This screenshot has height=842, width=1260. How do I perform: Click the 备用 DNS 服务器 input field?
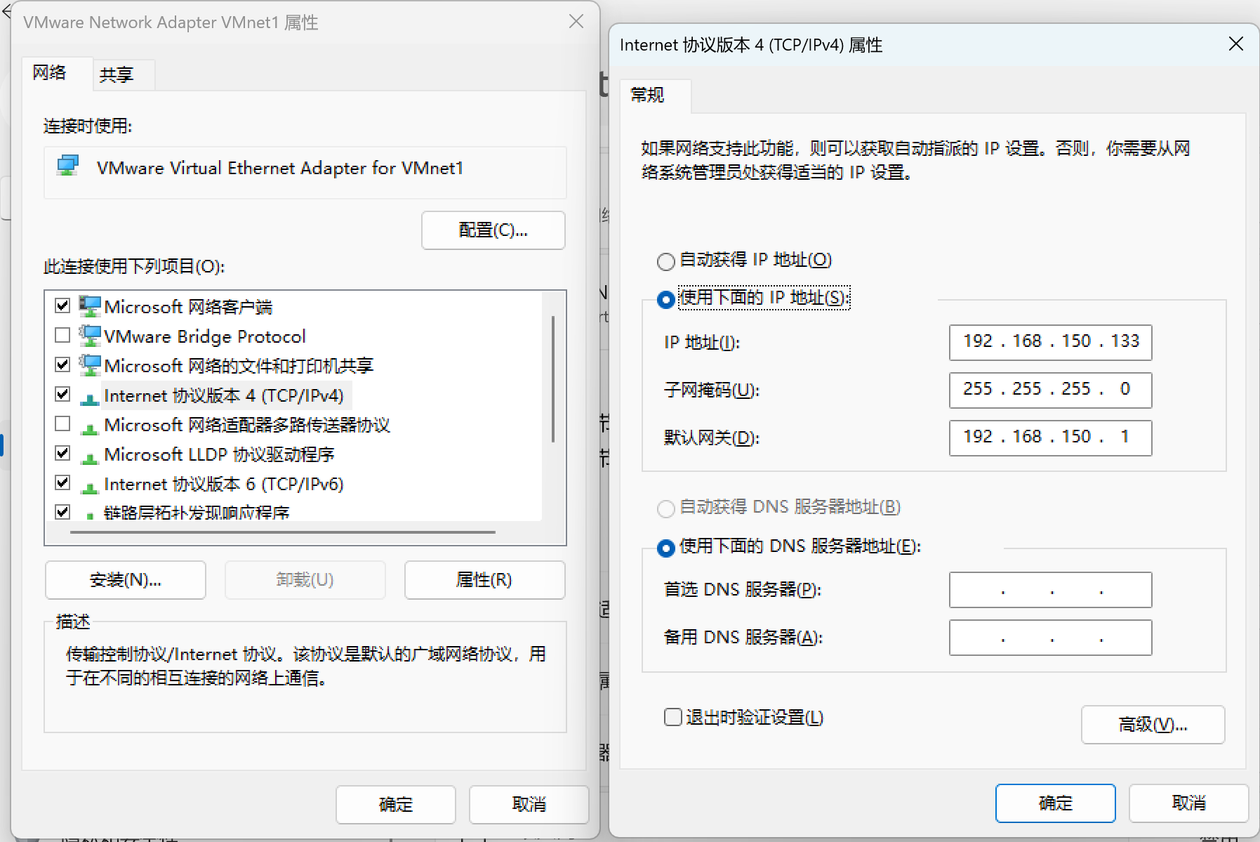pyautogui.click(x=1050, y=638)
